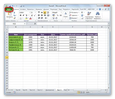Decrease the indent

coord(39,18)
